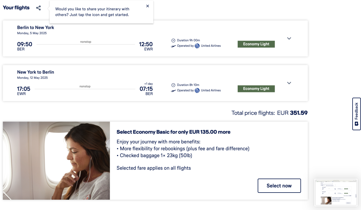Click the return flight airplane icon
The width and height of the screenshot is (361, 210).
pos(173,91)
